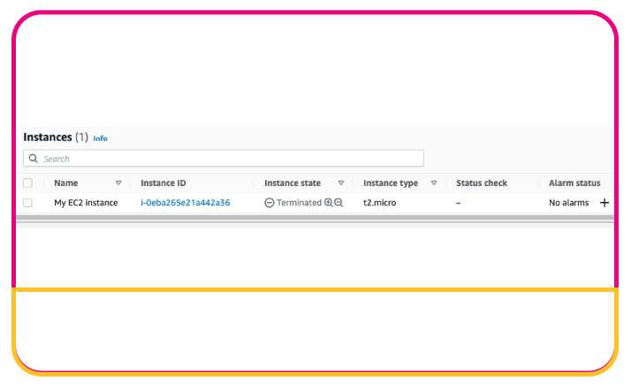
Task: Open the Info link beside Instances heading
Action: click(101, 138)
